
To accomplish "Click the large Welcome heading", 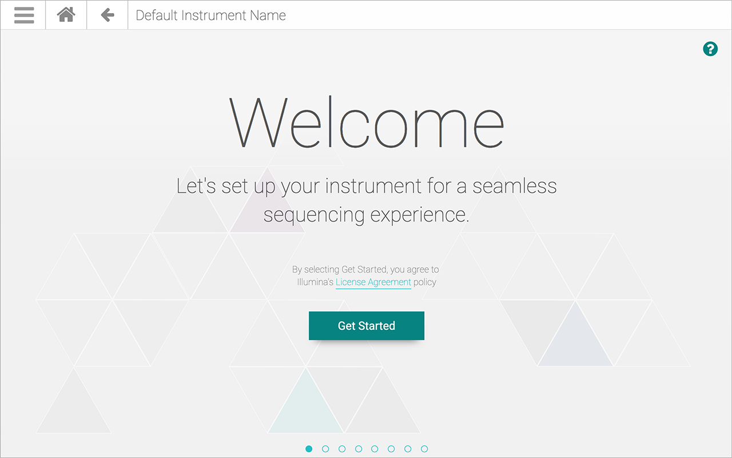I will tap(366, 123).
